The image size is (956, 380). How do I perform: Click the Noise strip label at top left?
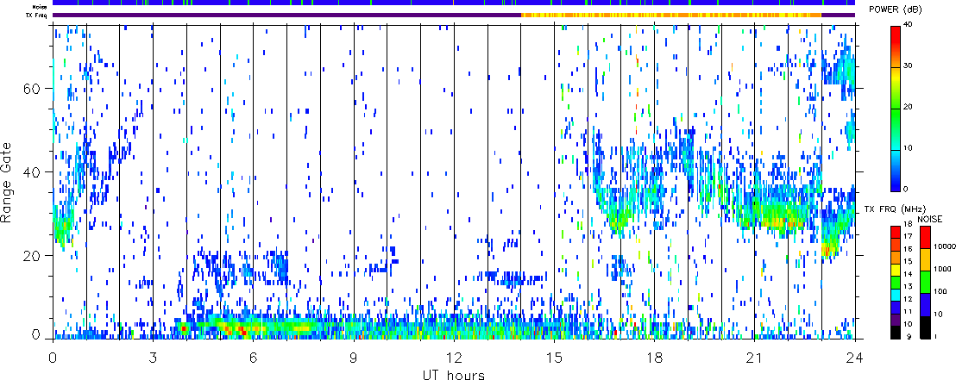40,7
